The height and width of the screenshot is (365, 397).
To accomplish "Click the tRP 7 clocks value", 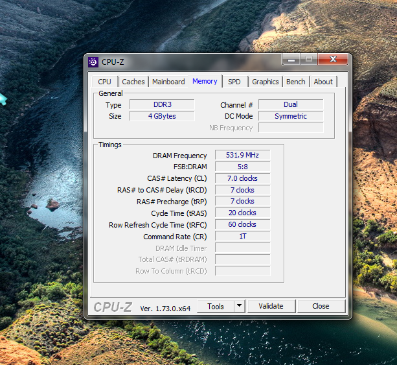I will 243,201.
